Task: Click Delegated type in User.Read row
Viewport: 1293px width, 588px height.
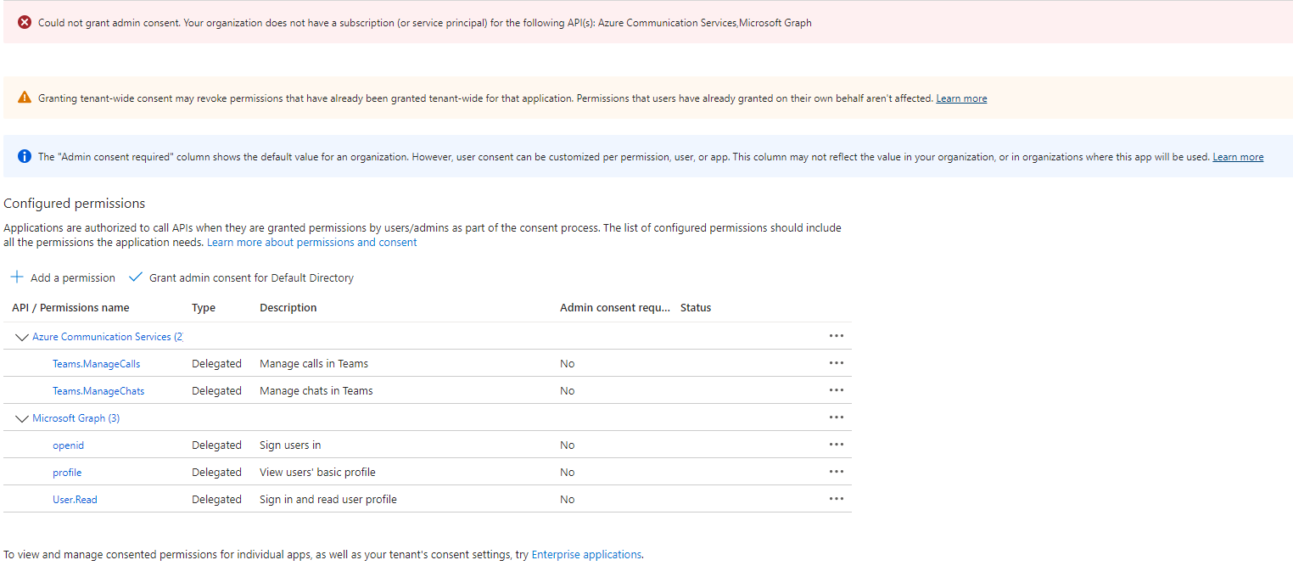Action: 216,500
